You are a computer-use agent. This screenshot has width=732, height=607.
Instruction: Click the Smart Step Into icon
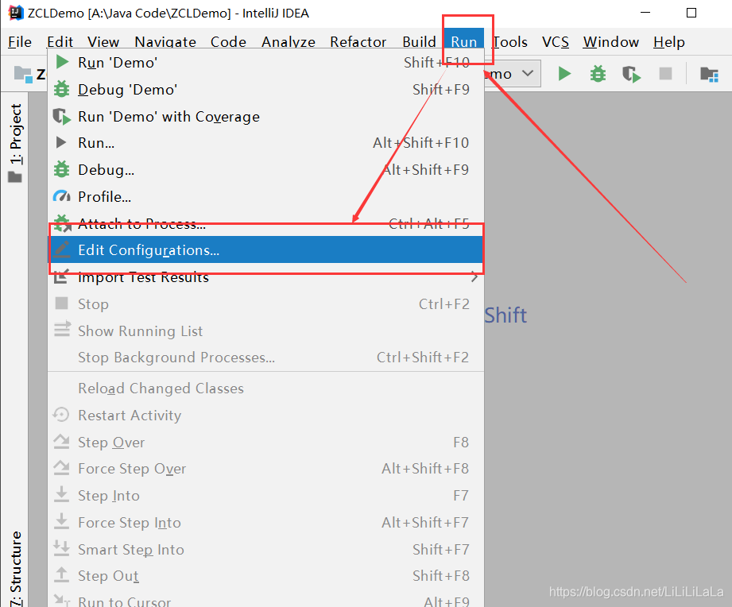(x=61, y=548)
